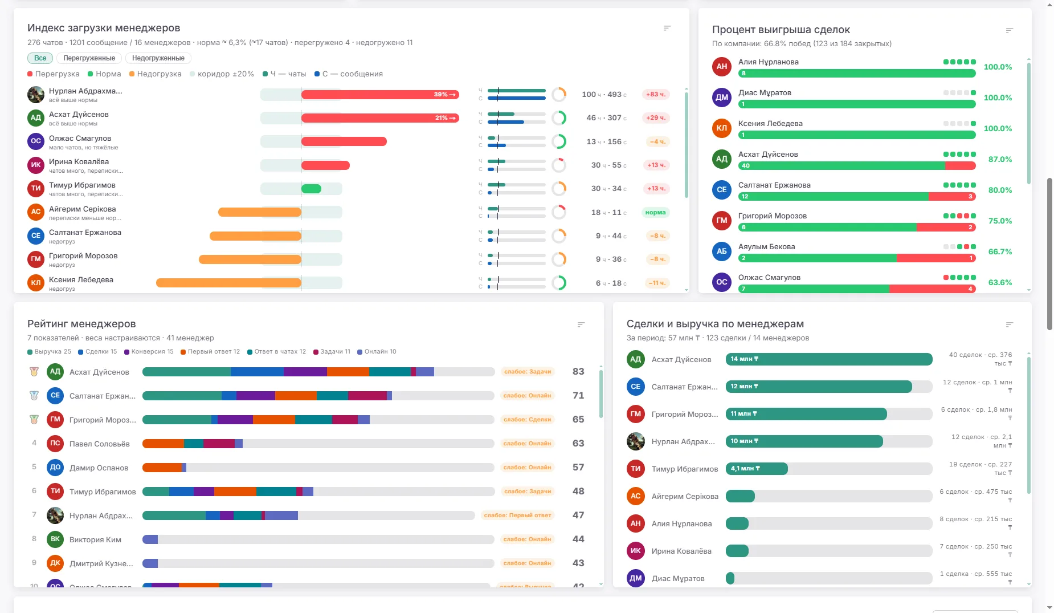
Task: Click the ДМ avatar for Диас Муратов in revenue
Action: [636, 578]
